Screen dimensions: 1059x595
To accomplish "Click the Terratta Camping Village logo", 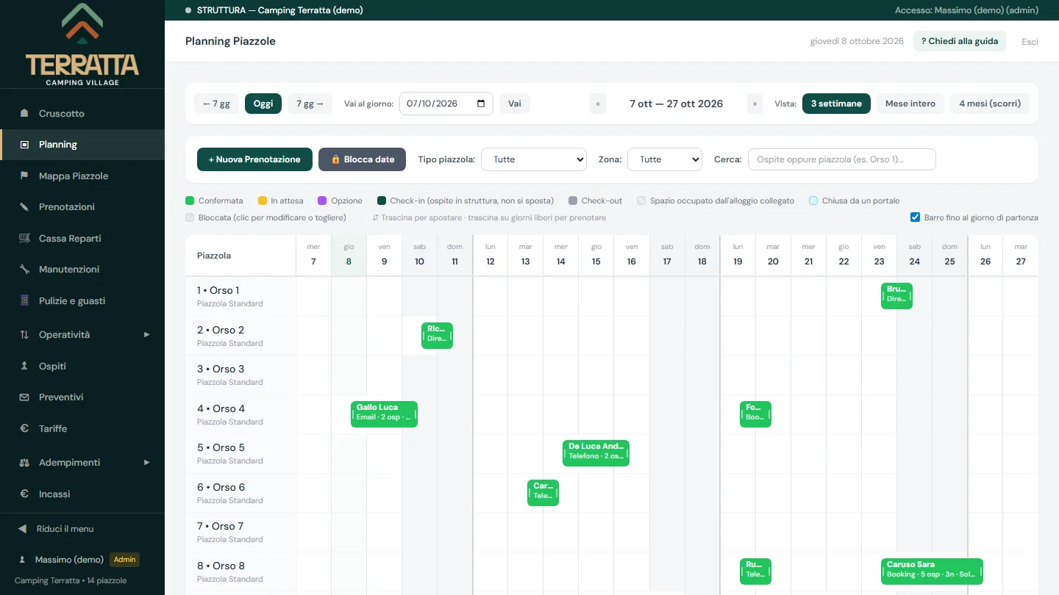I will point(82,44).
